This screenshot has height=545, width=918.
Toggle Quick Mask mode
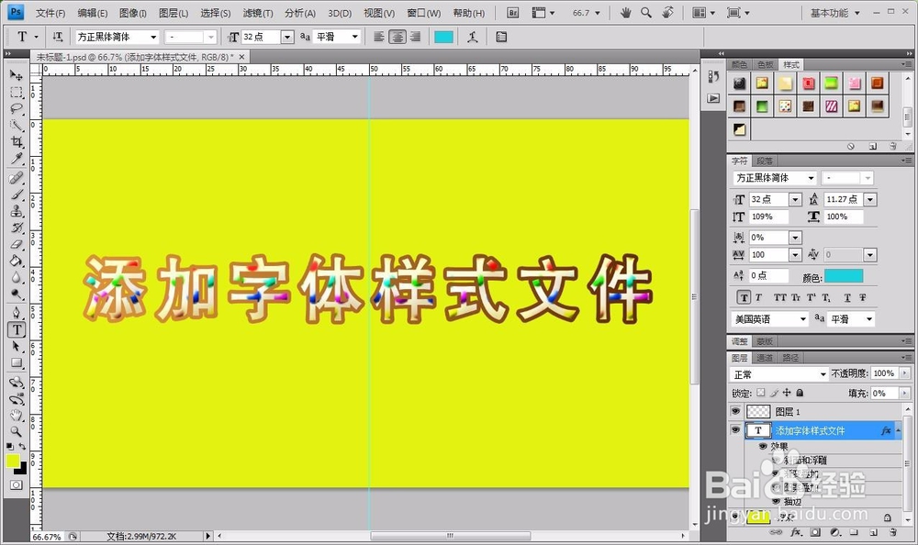[17, 485]
